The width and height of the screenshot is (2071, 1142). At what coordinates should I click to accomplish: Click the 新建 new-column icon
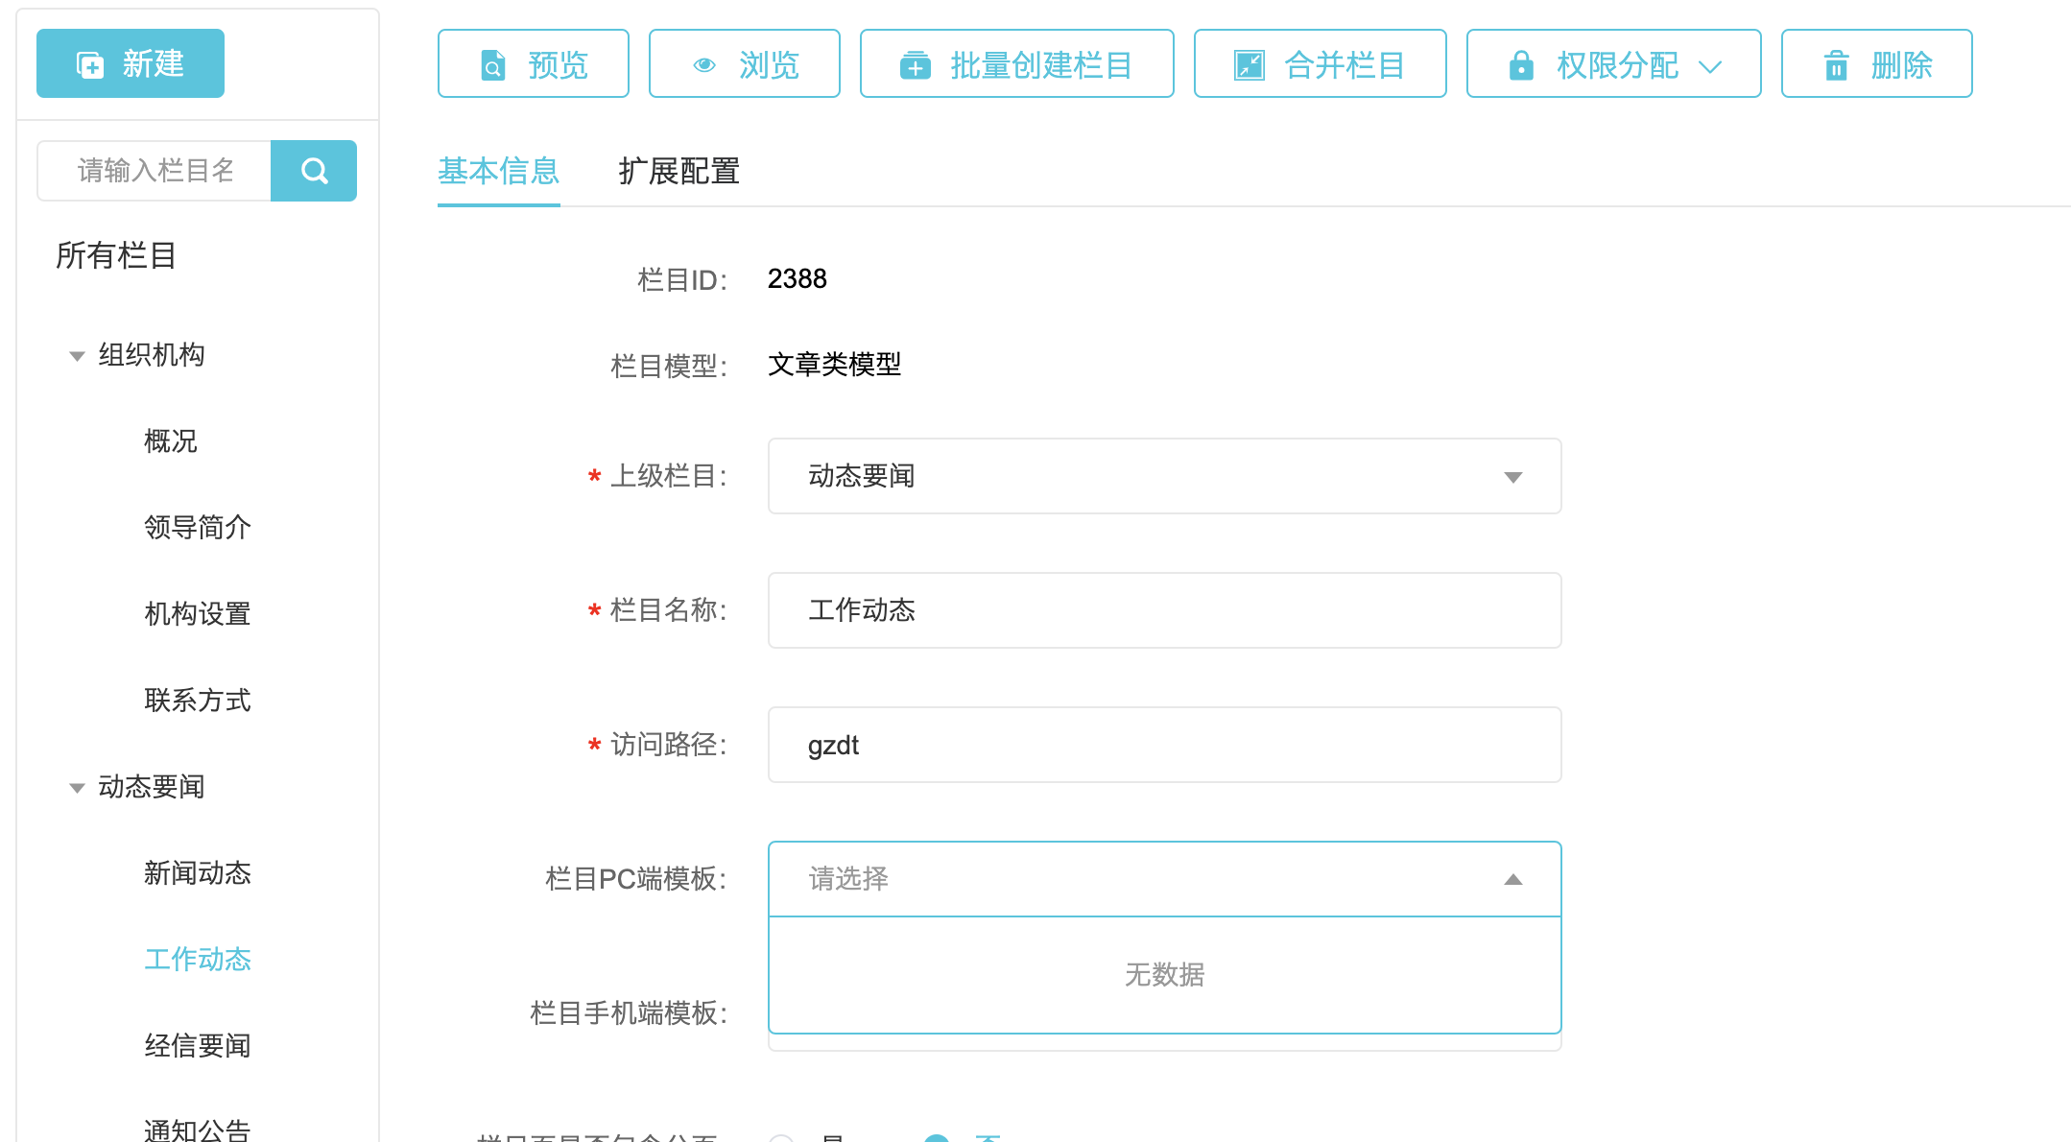(90, 64)
